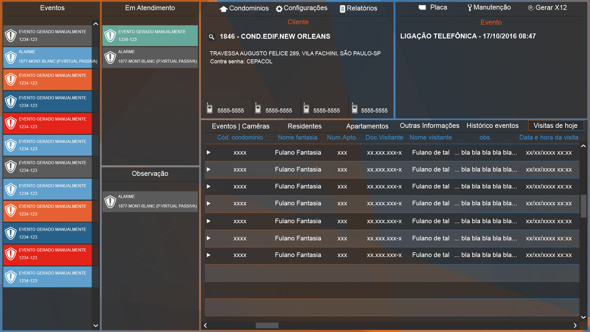Click the third phone icon under Cliente
590x332 pixels.
[x=306, y=108]
